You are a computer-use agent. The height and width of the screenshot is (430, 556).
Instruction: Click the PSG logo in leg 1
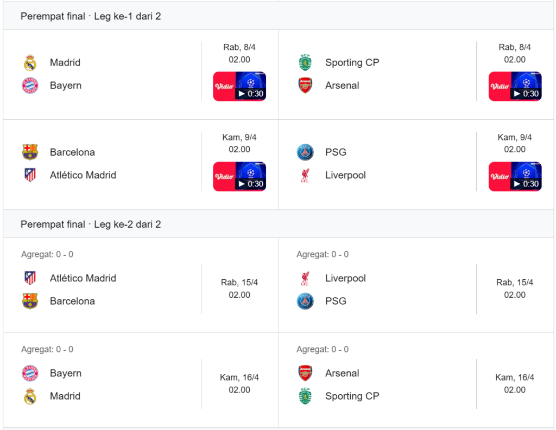306,152
